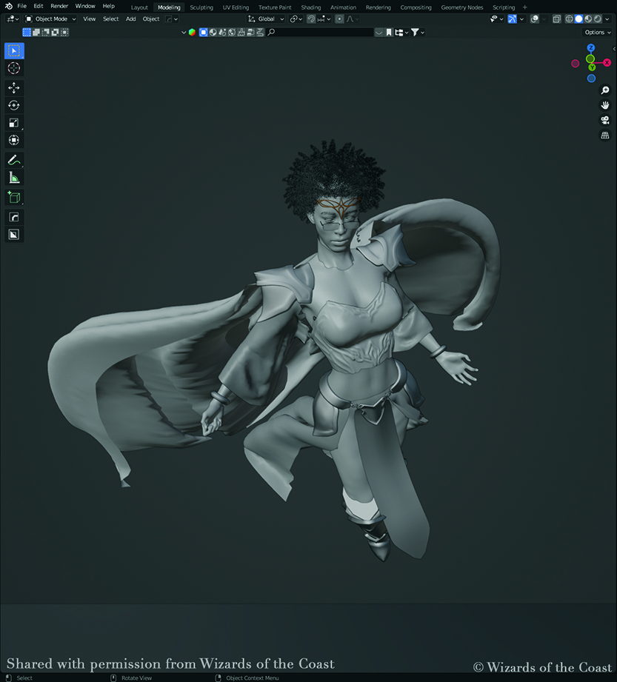The height and width of the screenshot is (682, 617).
Task: Expand the Options dropdown
Action: tap(597, 32)
